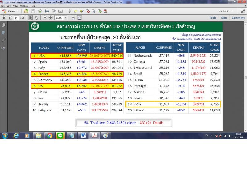The width and height of the screenshot is (247, 174).
Task: Show Bookmarks sidebar panel
Action: [x=3, y=33]
